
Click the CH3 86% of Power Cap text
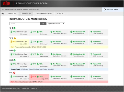pos(19,42)
